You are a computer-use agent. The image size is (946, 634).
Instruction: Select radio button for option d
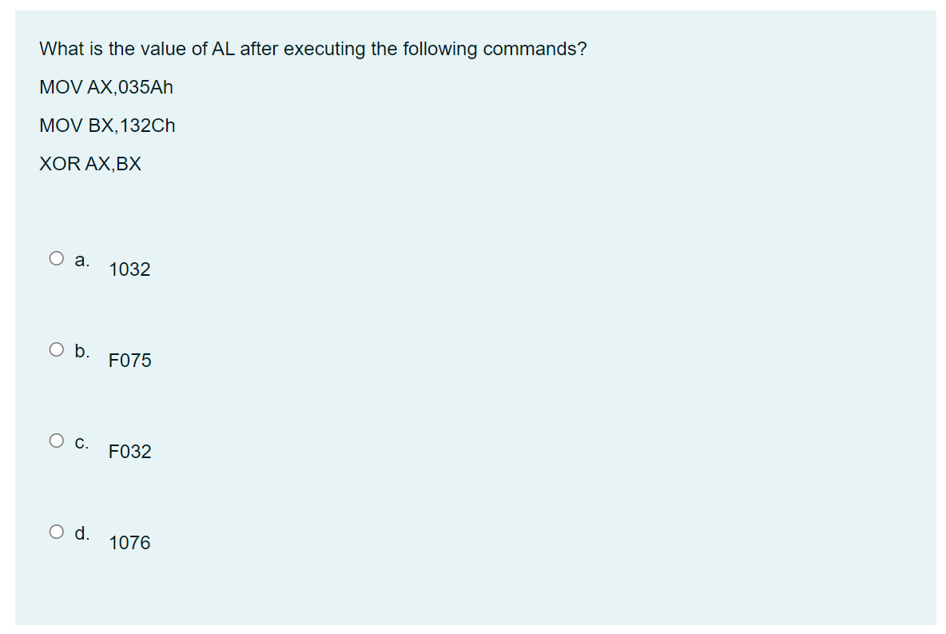[x=55, y=530]
